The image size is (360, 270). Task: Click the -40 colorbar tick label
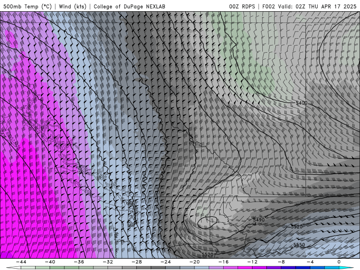click(x=50, y=262)
